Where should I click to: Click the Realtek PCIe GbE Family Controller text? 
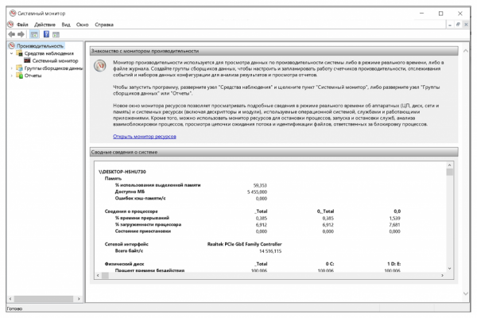click(245, 244)
